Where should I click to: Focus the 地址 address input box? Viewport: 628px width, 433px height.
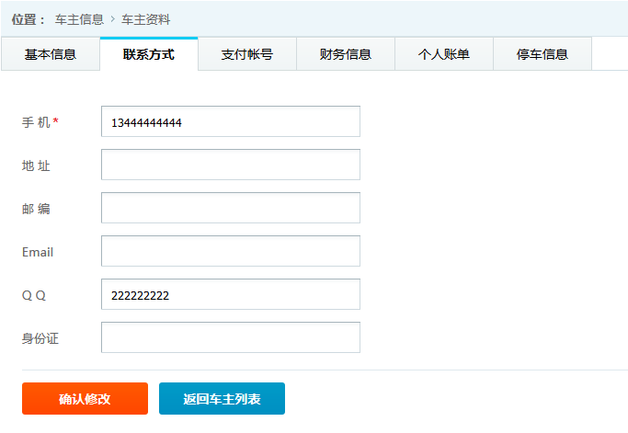tap(230, 165)
